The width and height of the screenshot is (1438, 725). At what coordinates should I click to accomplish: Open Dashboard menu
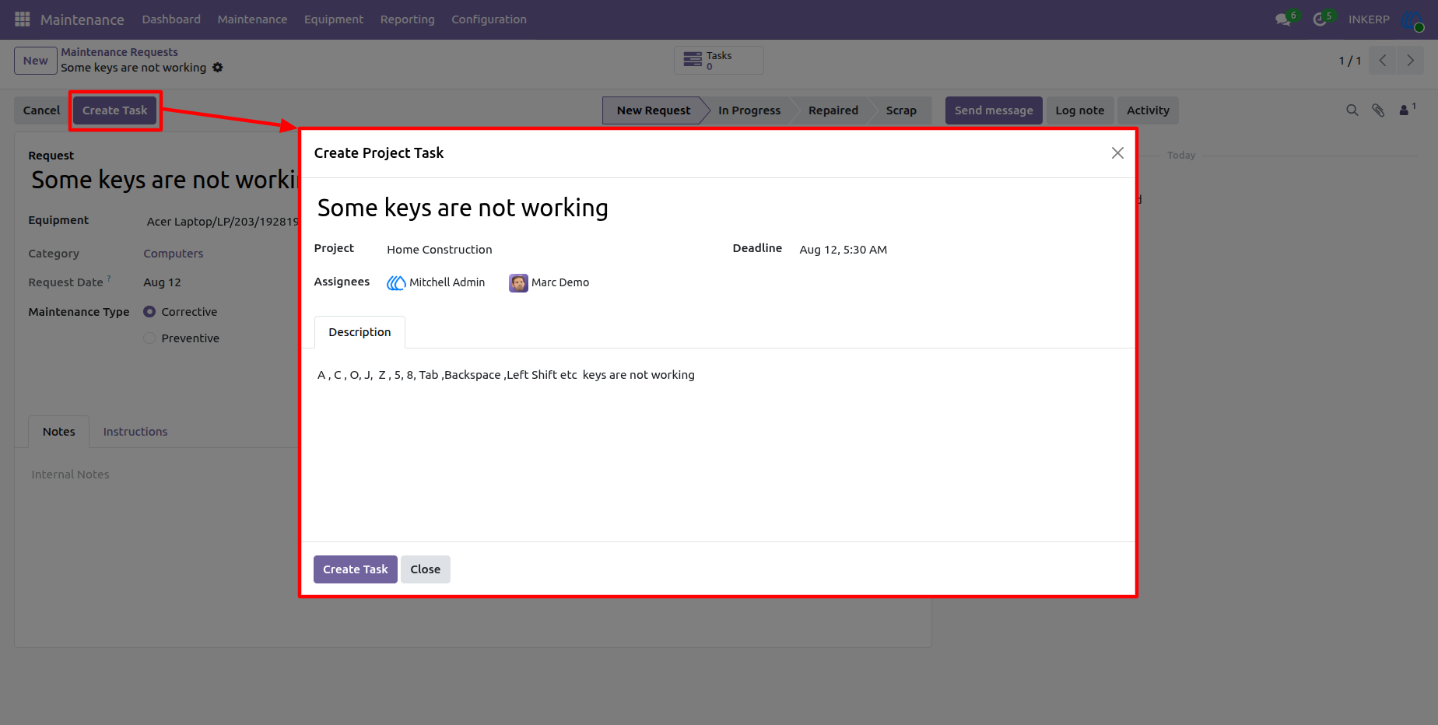[x=171, y=19]
